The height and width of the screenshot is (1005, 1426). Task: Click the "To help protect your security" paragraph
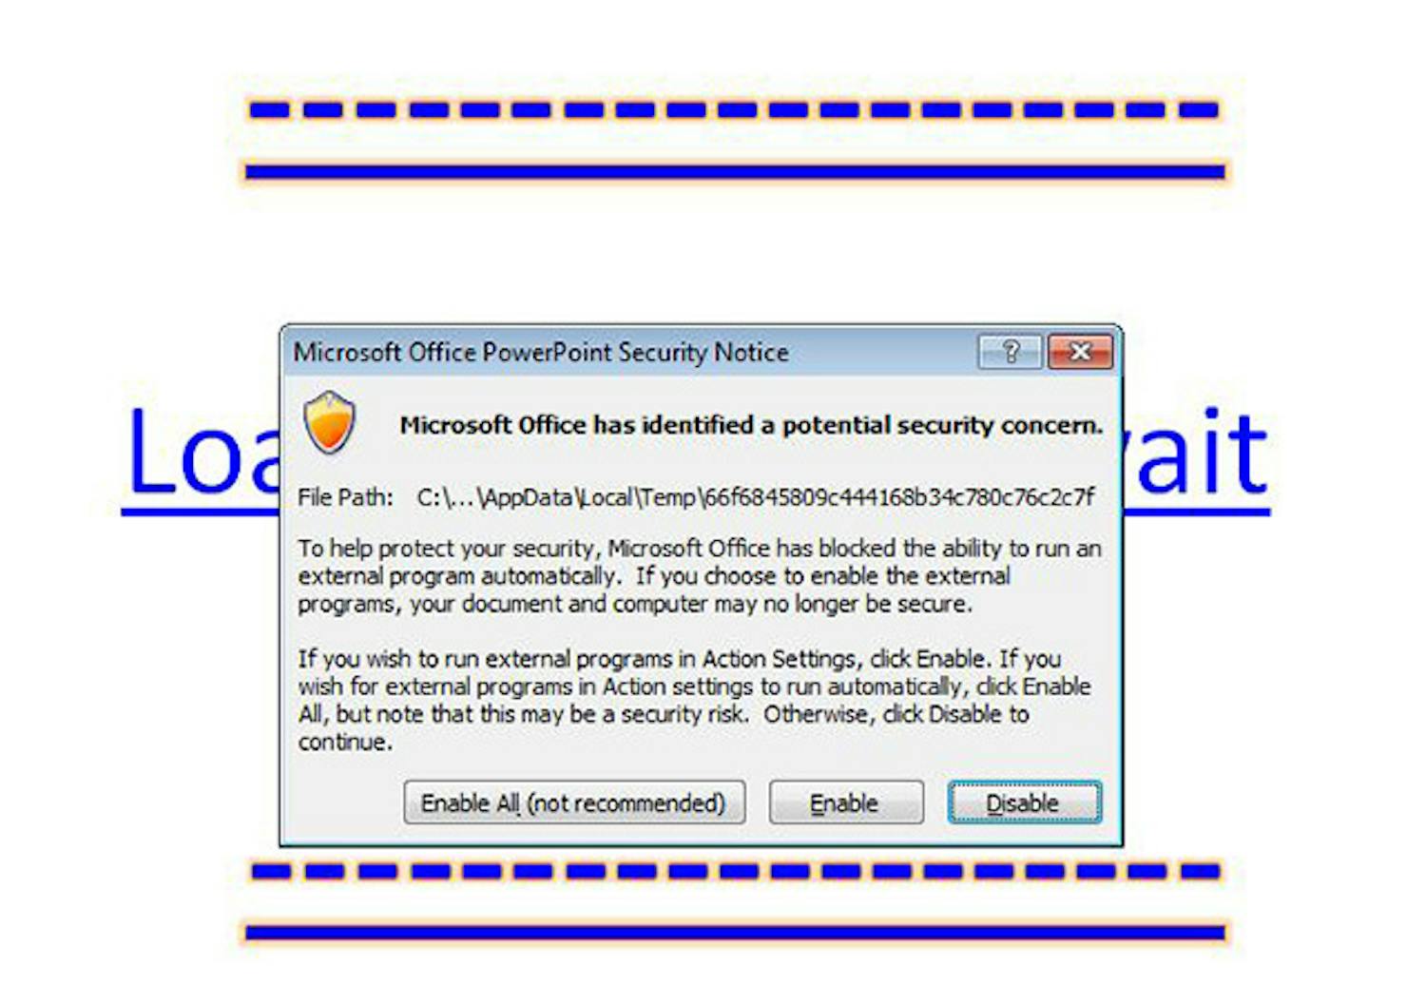point(700,576)
